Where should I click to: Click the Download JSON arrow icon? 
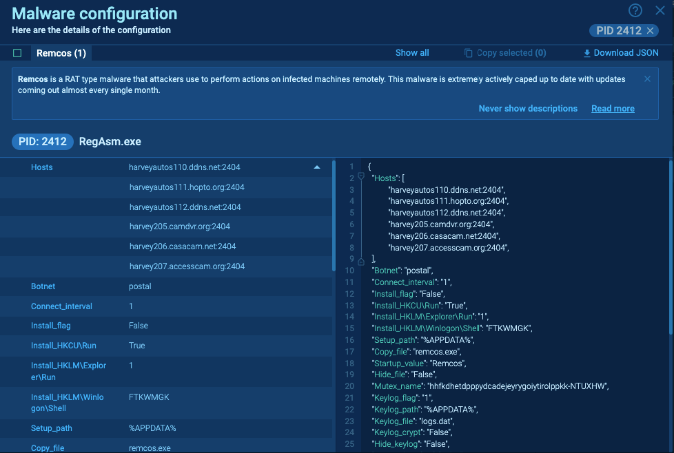click(x=587, y=53)
